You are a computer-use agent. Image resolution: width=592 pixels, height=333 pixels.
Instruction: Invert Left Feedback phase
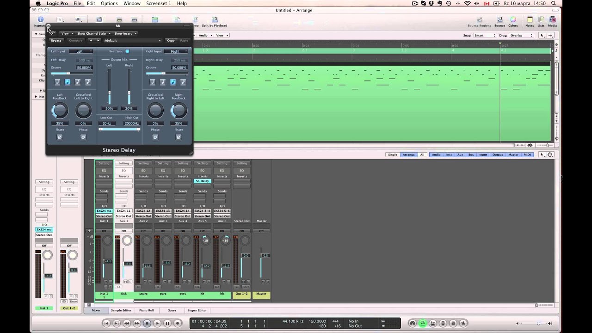pyautogui.click(x=60, y=137)
